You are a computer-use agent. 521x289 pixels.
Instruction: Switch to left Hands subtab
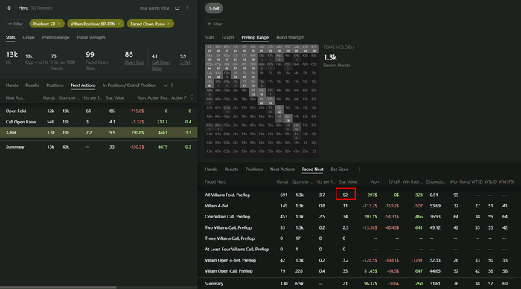click(x=12, y=85)
